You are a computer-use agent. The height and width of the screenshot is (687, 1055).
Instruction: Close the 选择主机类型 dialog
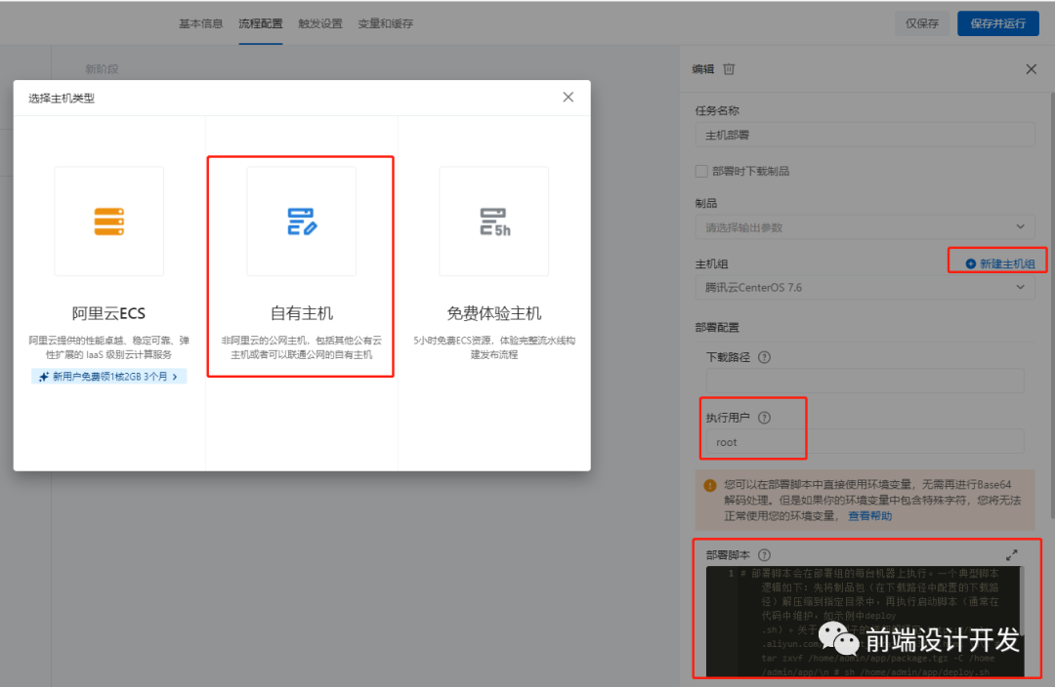[568, 98]
